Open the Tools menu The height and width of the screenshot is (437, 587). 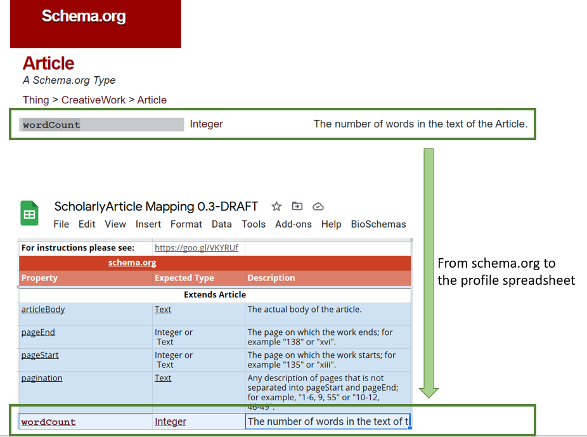pyautogui.click(x=253, y=224)
